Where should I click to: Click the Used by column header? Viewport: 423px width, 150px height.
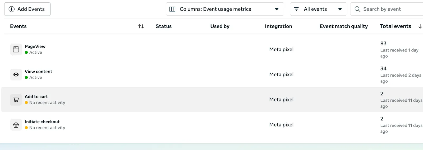220,26
